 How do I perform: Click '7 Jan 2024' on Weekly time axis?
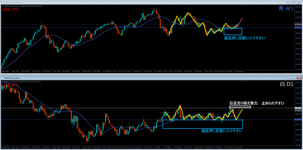click(127, 71)
